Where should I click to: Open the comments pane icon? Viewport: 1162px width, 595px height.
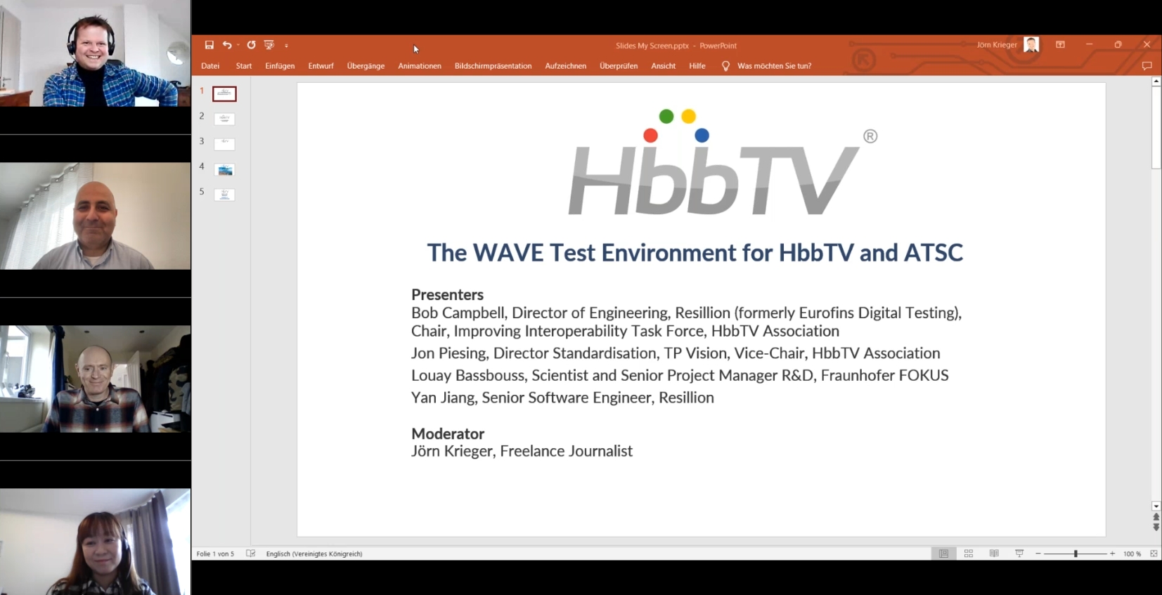coord(1147,66)
